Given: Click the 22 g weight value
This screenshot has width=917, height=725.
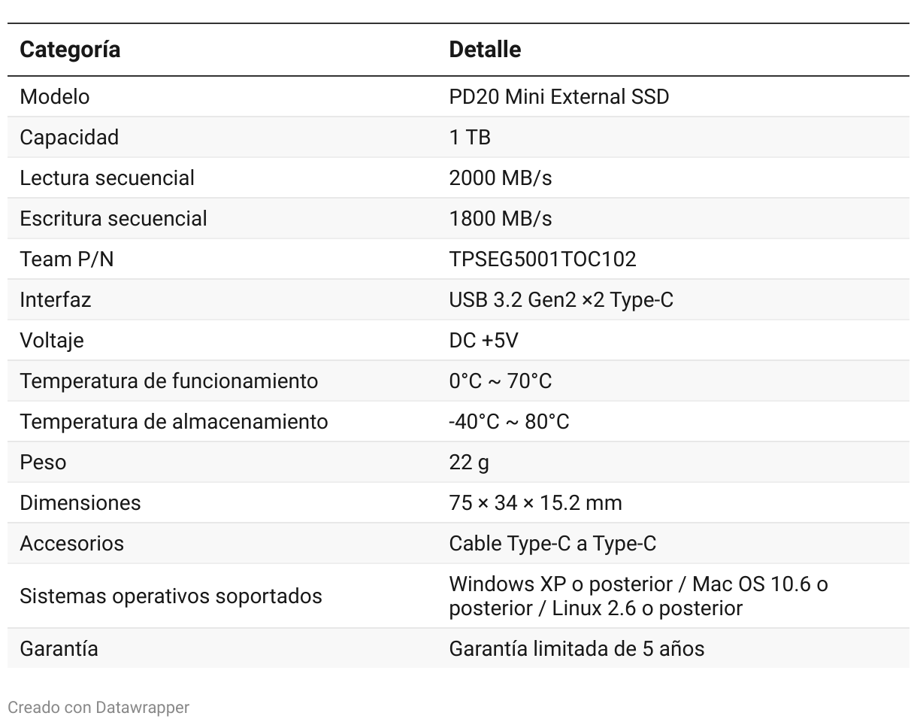Looking at the screenshot, I should tap(469, 463).
